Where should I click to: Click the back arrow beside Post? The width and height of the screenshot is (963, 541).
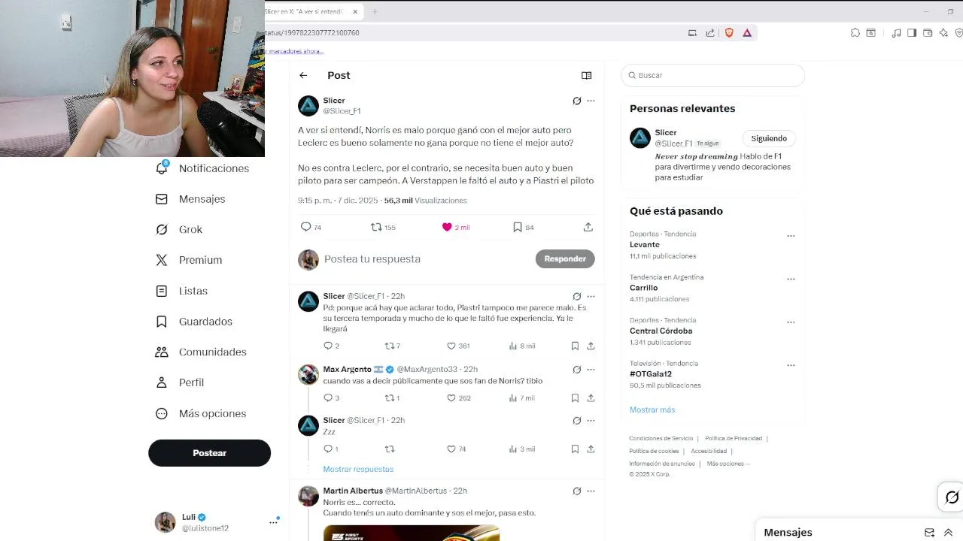coord(303,75)
